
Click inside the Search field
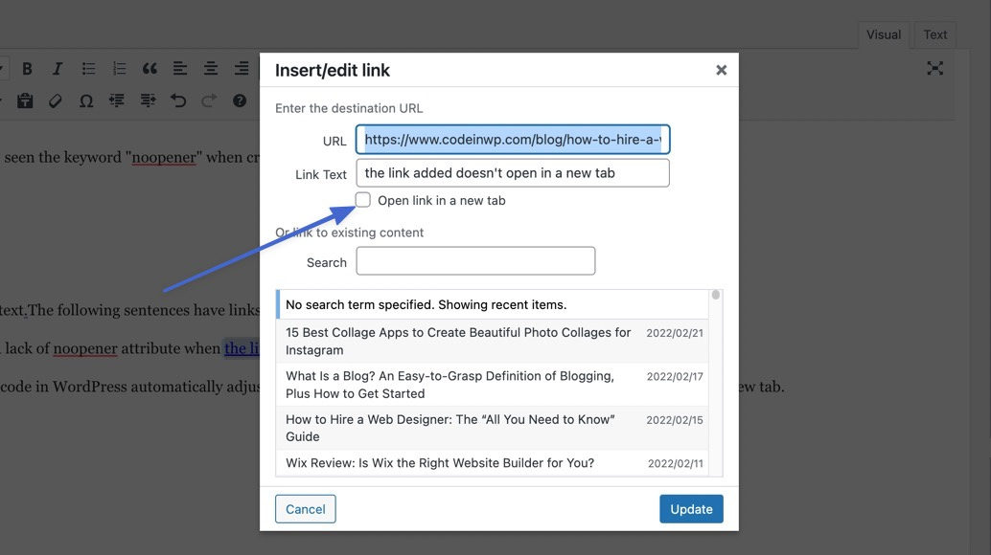[x=474, y=260]
